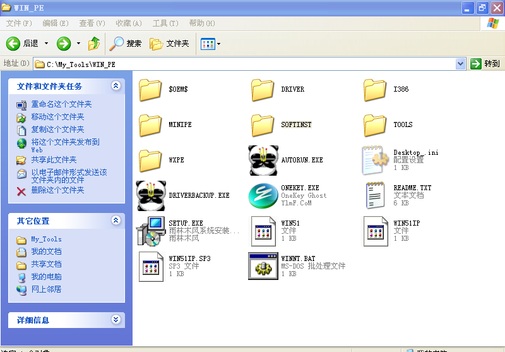Click 共享此文件夹 link
Image resolution: width=505 pixels, height=352 pixels.
pyautogui.click(x=54, y=159)
